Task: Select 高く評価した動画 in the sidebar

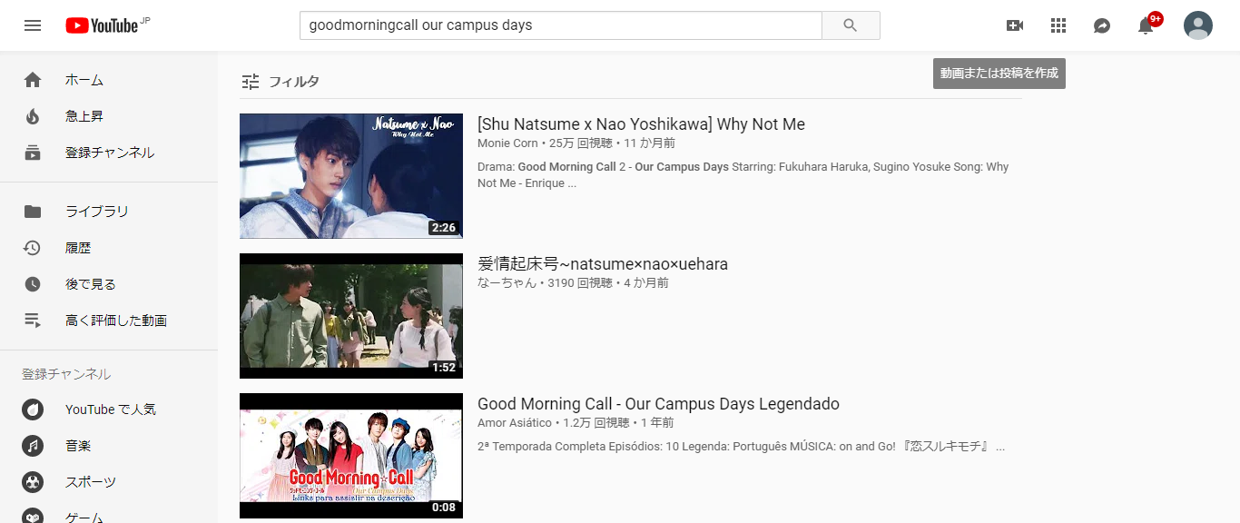Action: pyautogui.click(x=116, y=321)
